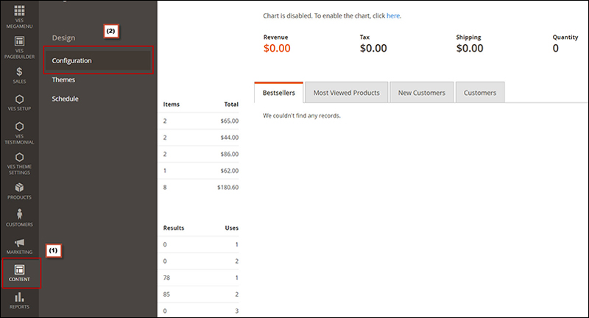The height and width of the screenshot is (318, 589).
Task: Switch to the New Customers tab
Action: 421,93
